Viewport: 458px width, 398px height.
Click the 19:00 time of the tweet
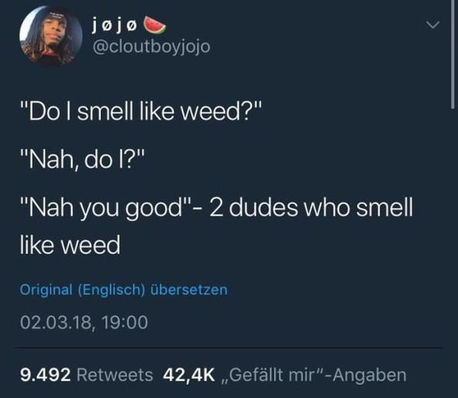pos(125,322)
